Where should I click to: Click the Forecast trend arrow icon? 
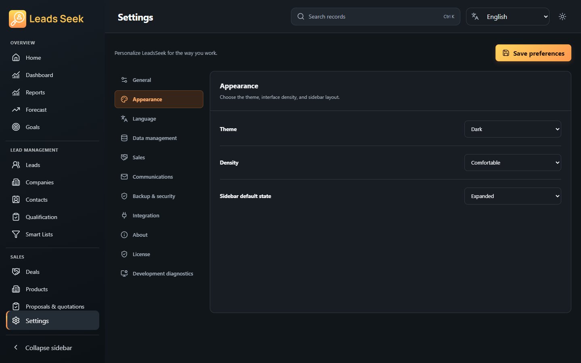coord(16,110)
